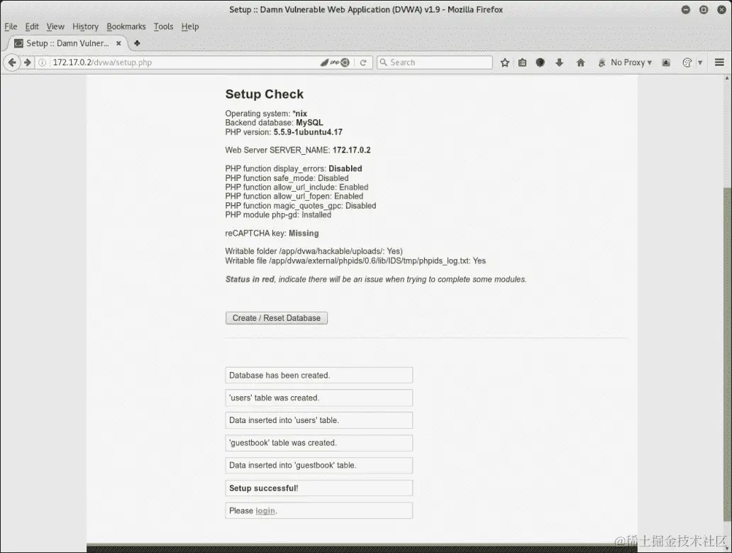Image resolution: width=732 pixels, height=553 pixels.
Task: Reload the current page
Action: [363, 62]
